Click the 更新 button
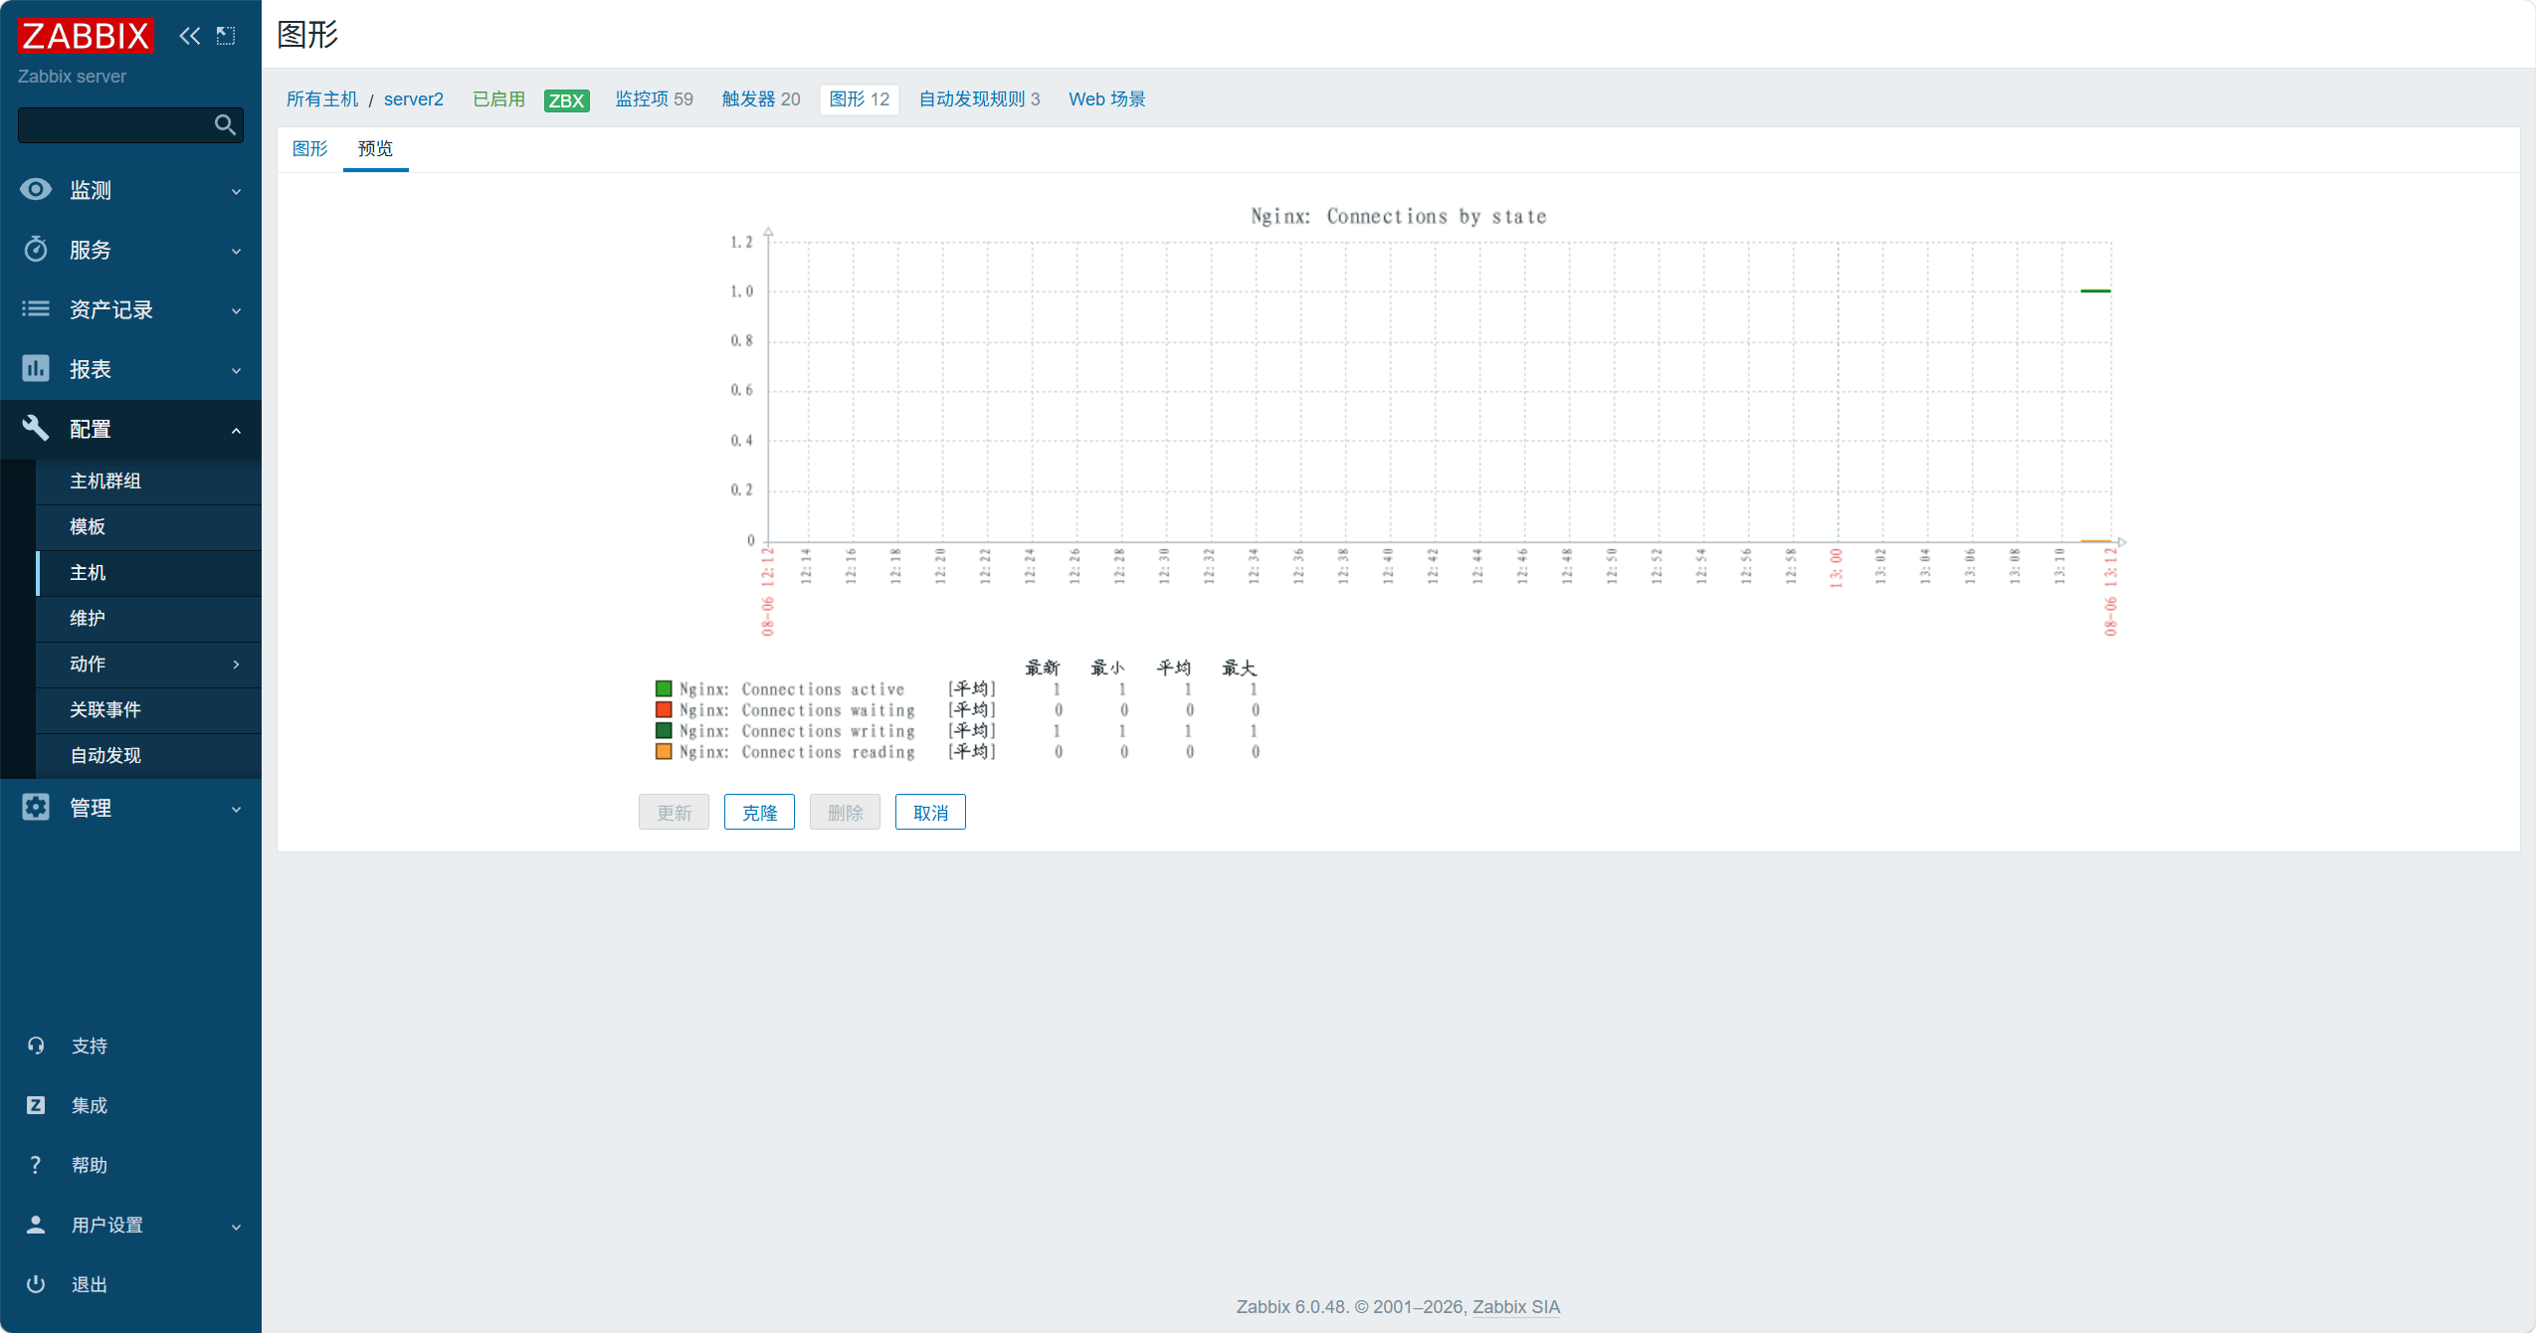Image resolution: width=2536 pixels, height=1333 pixels. tap(674, 813)
